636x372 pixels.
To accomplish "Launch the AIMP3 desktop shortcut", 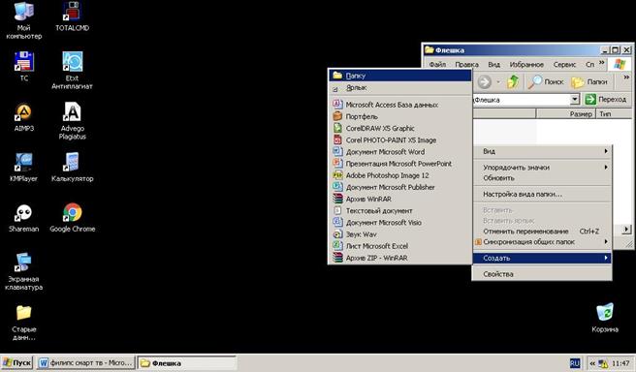I will click(x=24, y=117).
